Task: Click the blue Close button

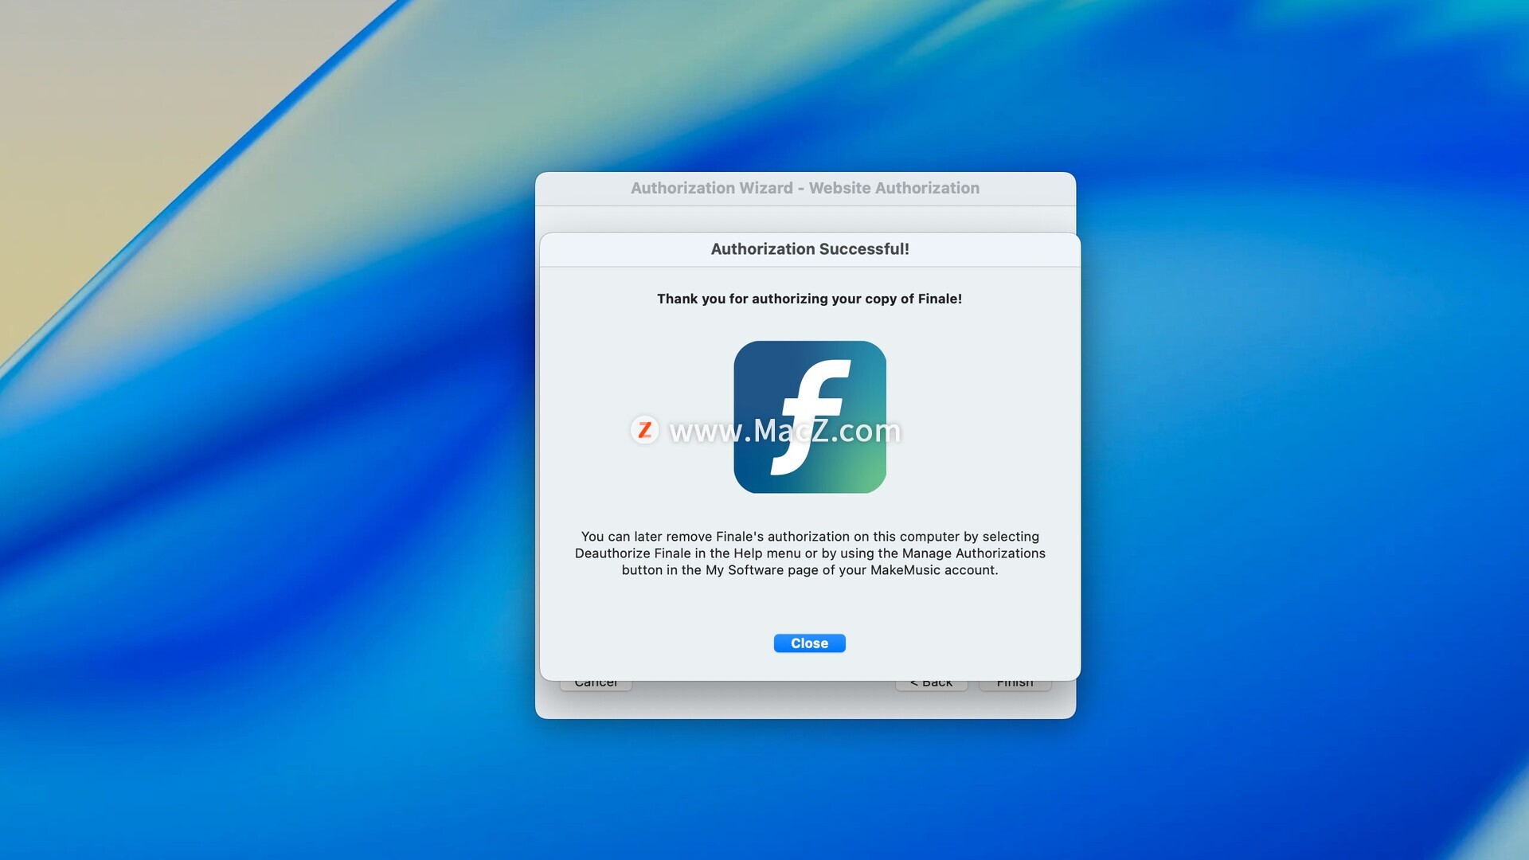Action: coord(809,643)
